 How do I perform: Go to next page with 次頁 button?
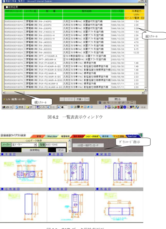[80, 99]
